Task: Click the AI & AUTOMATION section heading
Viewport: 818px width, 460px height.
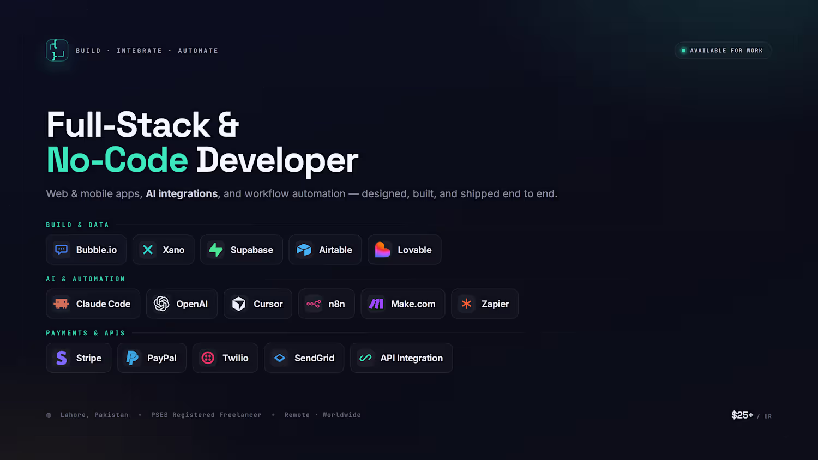Action: 86,279
